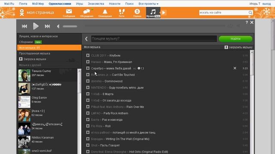This screenshot has width=275, height=154.
Task: Play track LMFAO – Party Rock Anthem
Action: point(88,113)
